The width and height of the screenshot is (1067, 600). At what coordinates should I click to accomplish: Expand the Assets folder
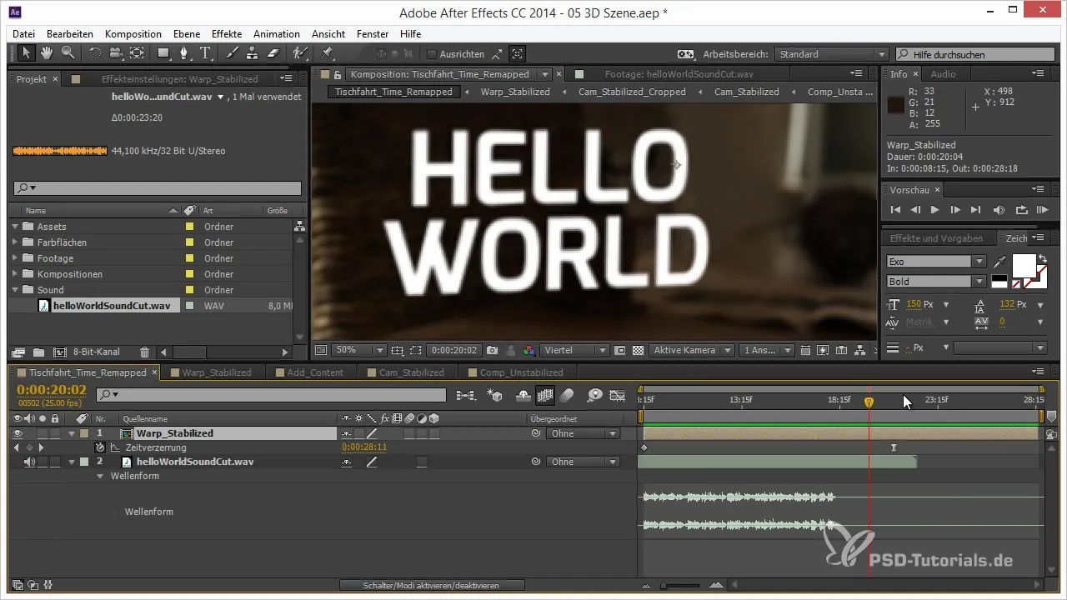click(15, 227)
